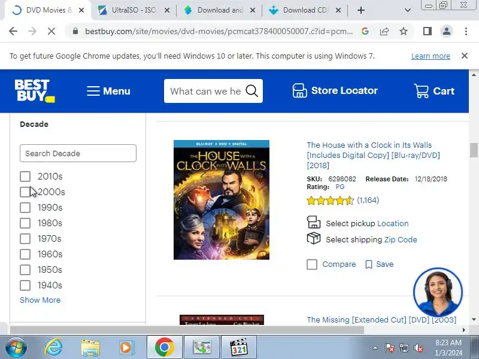Check the 1970s decade filter
479x359 pixels.
(x=25, y=239)
